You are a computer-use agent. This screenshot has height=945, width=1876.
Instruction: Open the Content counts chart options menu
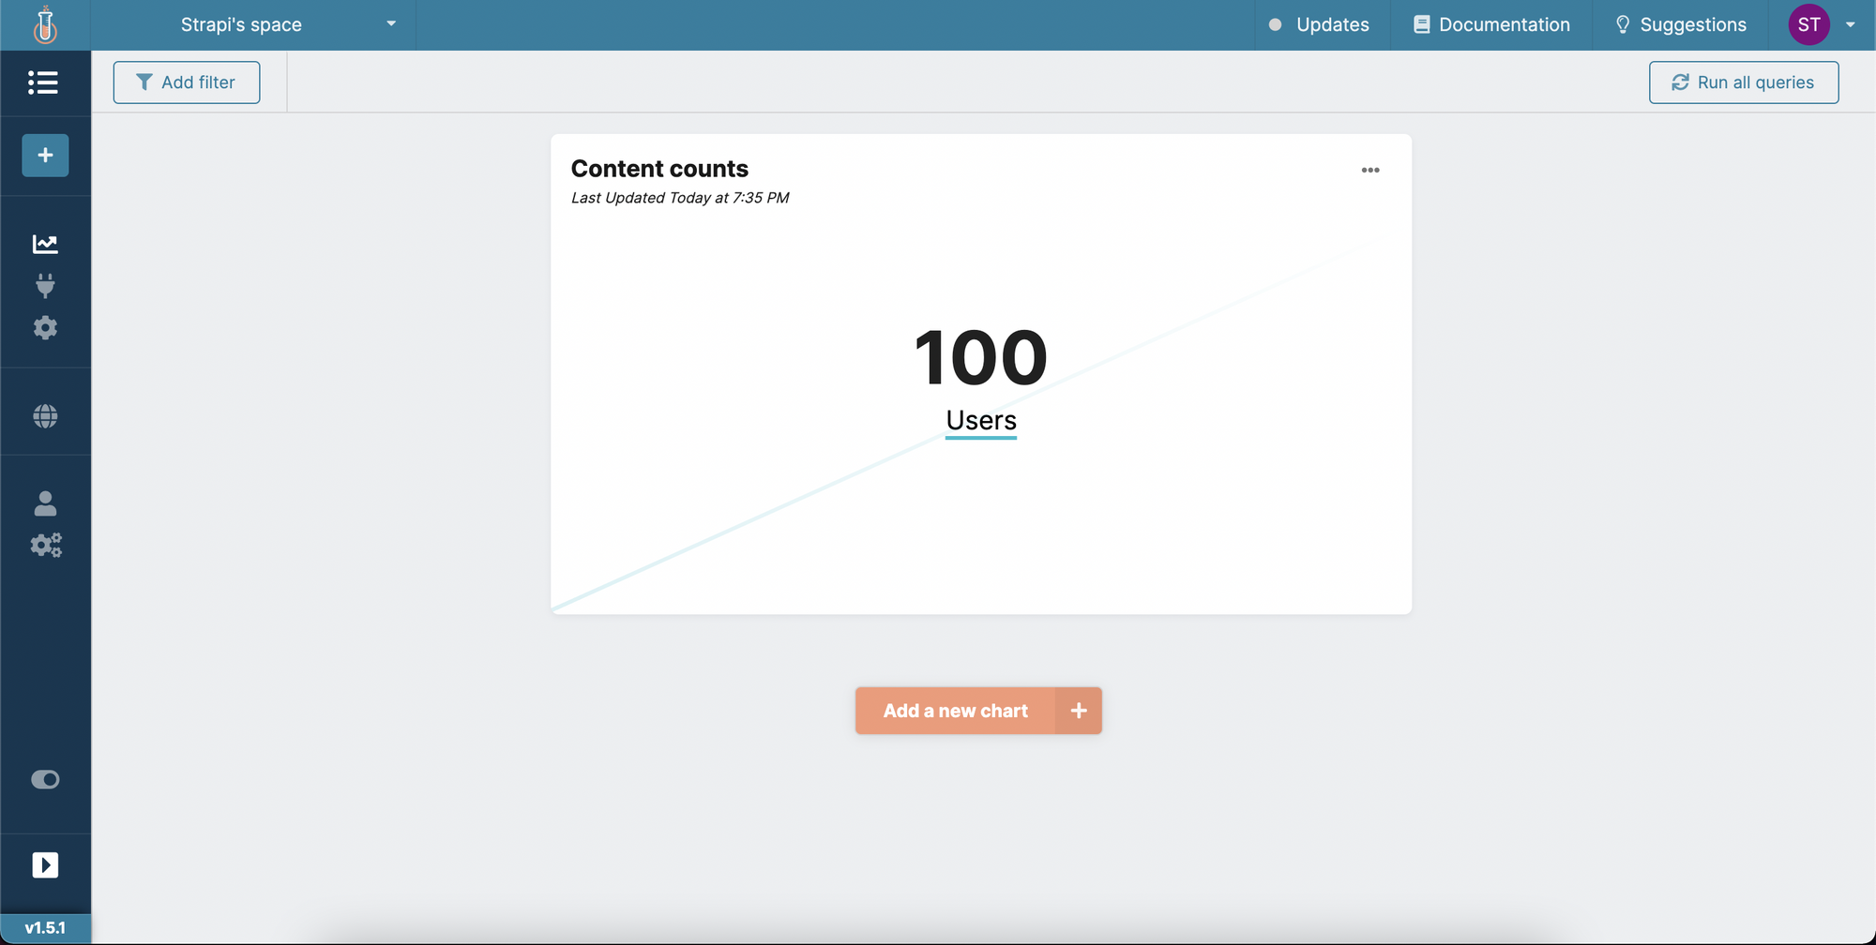point(1369,171)
